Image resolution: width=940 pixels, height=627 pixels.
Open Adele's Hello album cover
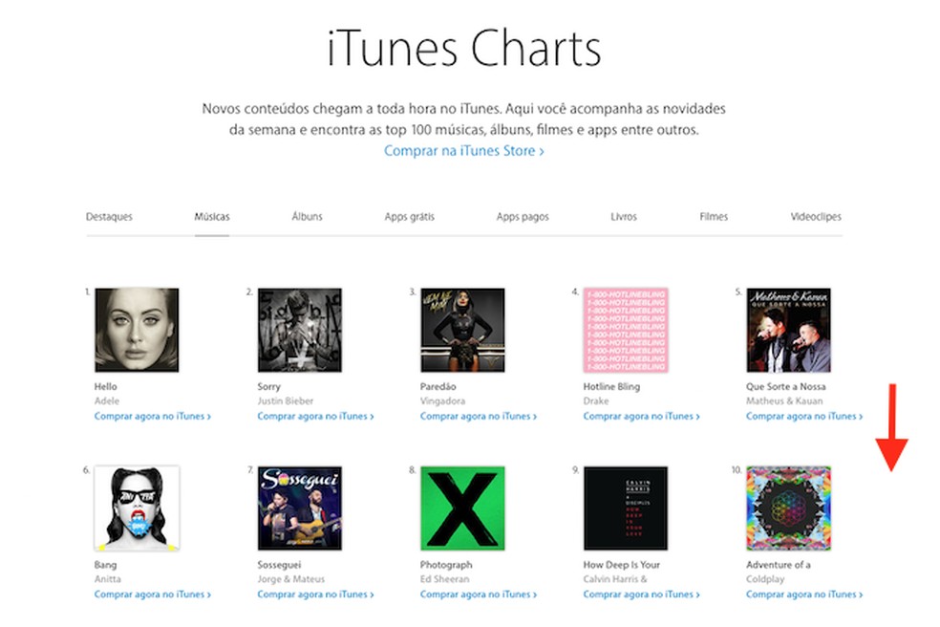[137, 330]
